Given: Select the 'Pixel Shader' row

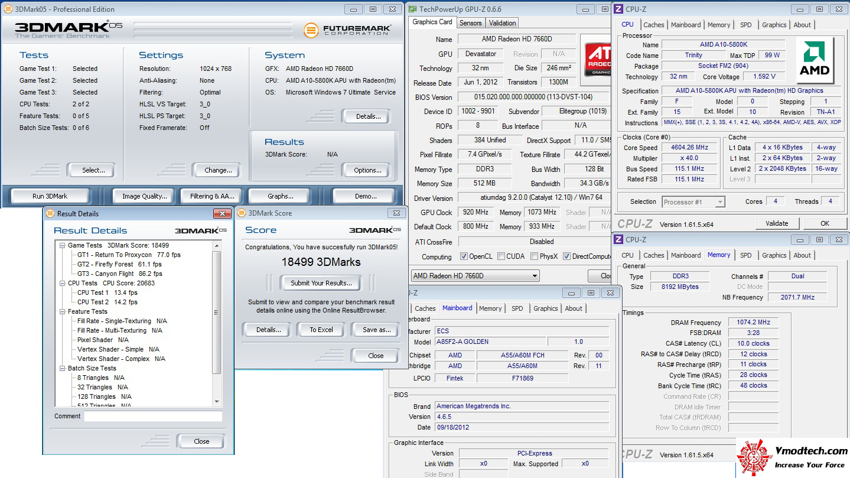Looking at the screenshot, I should [x=103, y=340].
